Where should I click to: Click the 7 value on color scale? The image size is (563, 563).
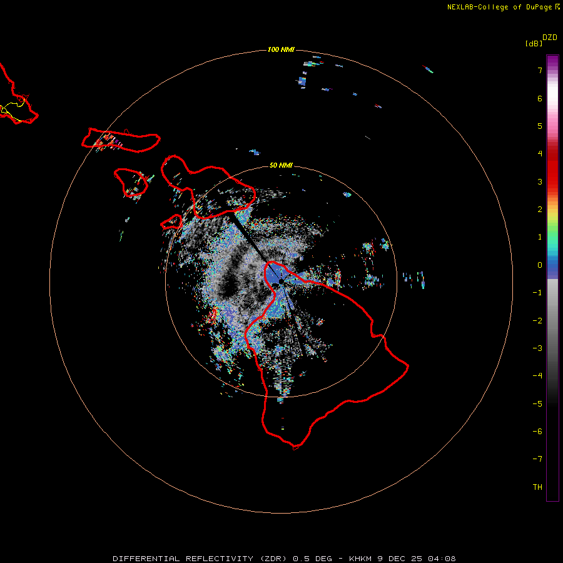click(x=540, y=70)
